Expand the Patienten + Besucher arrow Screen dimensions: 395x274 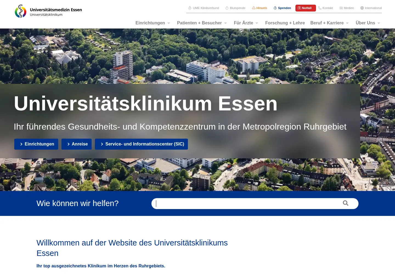click(225, 23)
